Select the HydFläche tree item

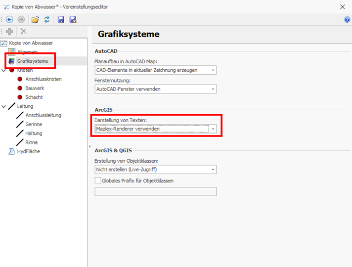coord(28,151)
